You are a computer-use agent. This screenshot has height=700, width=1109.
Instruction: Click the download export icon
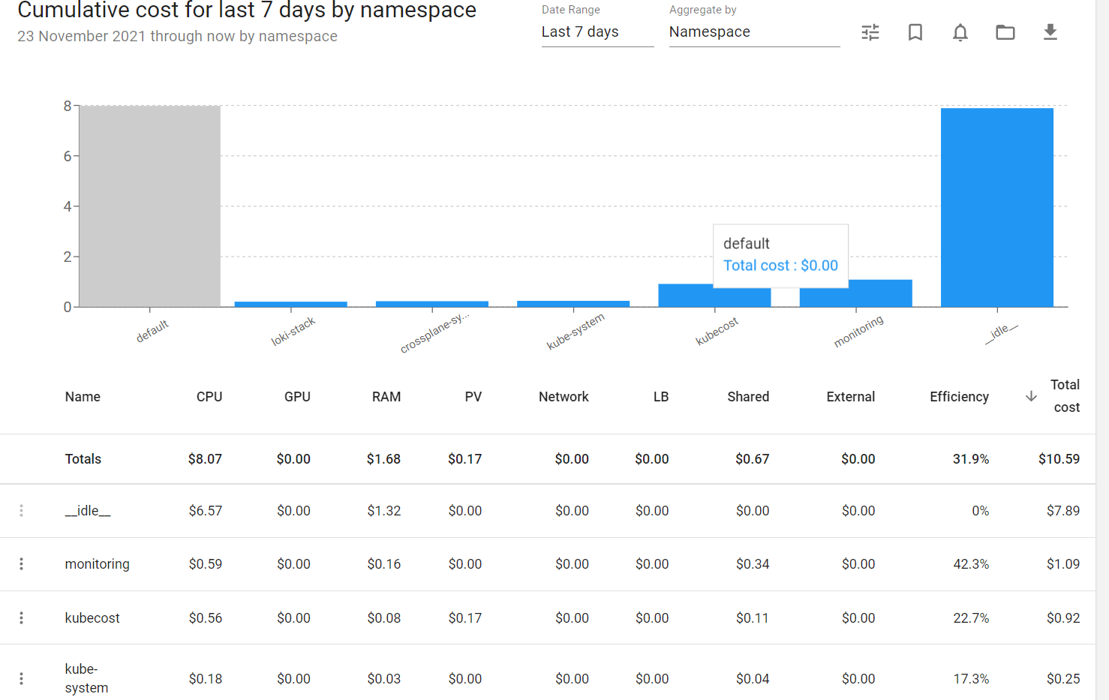click(1050, 32)
